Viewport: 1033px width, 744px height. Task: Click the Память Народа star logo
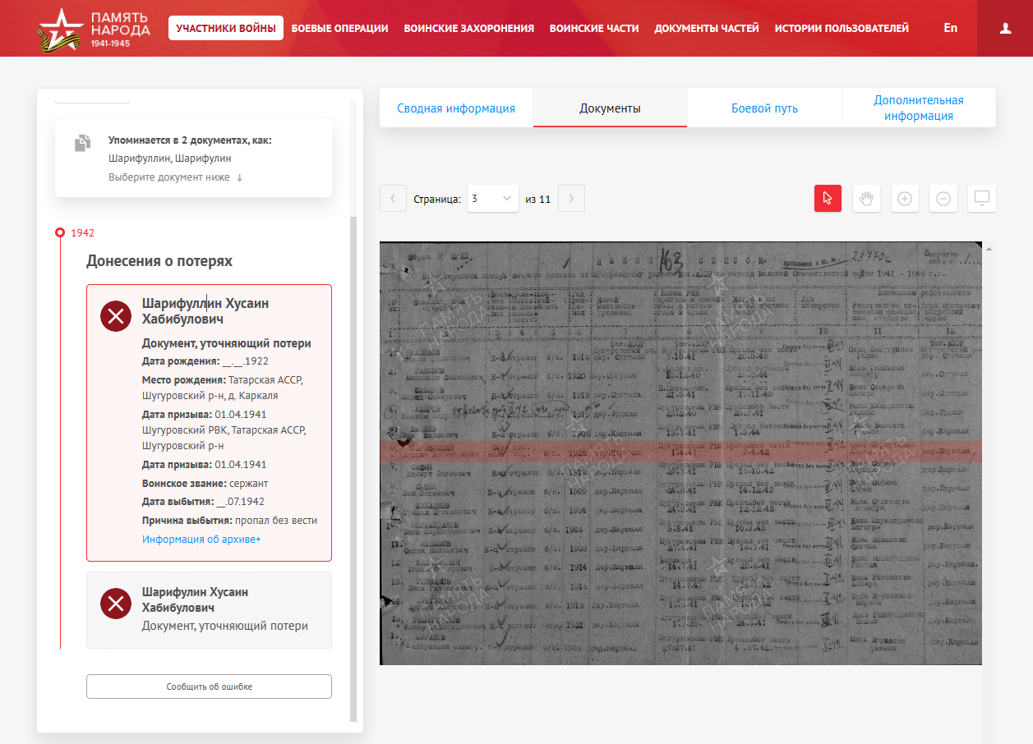(x=56, y=28)
